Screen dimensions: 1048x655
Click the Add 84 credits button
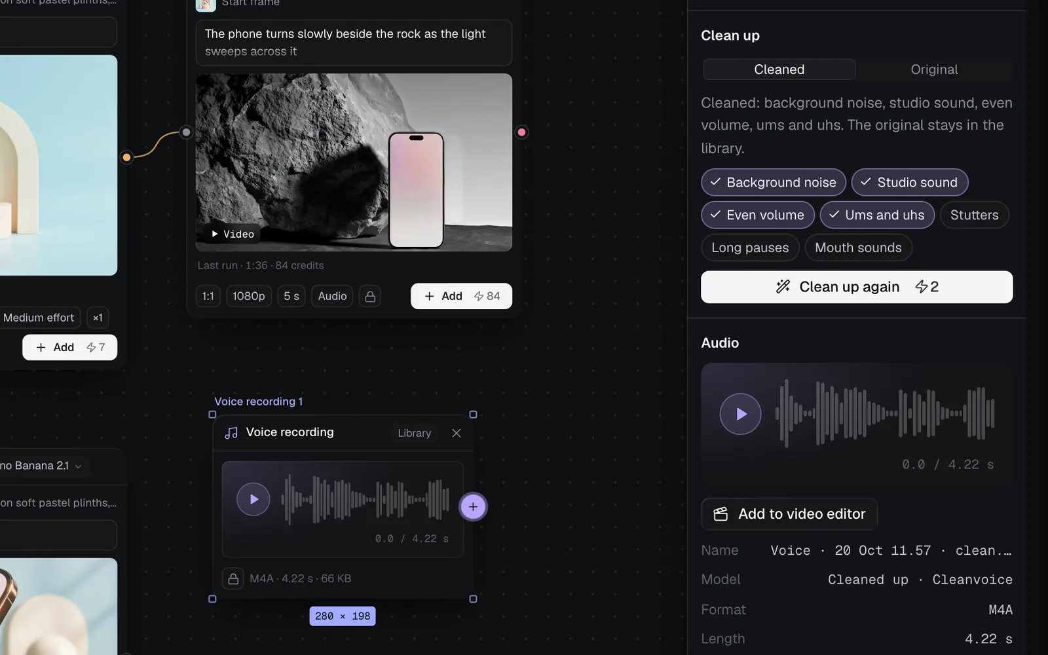coord(461,296)
